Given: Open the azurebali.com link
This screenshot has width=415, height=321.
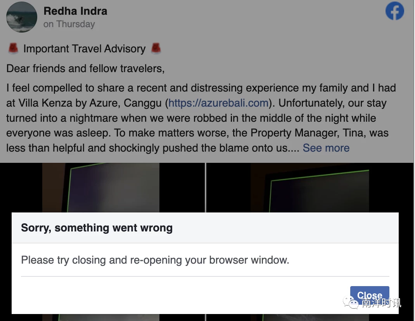Looking at the screenshot, I should (219, 103).
